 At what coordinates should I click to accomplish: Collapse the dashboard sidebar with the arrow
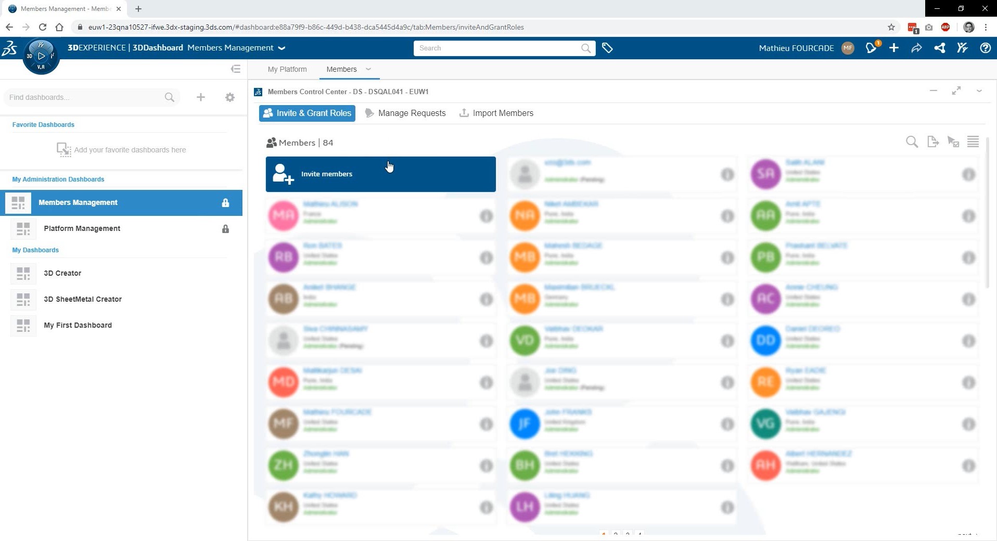tap(235, 68)
